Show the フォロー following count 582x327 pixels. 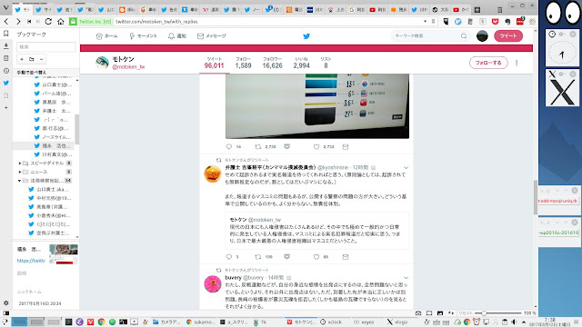point(243,63)
